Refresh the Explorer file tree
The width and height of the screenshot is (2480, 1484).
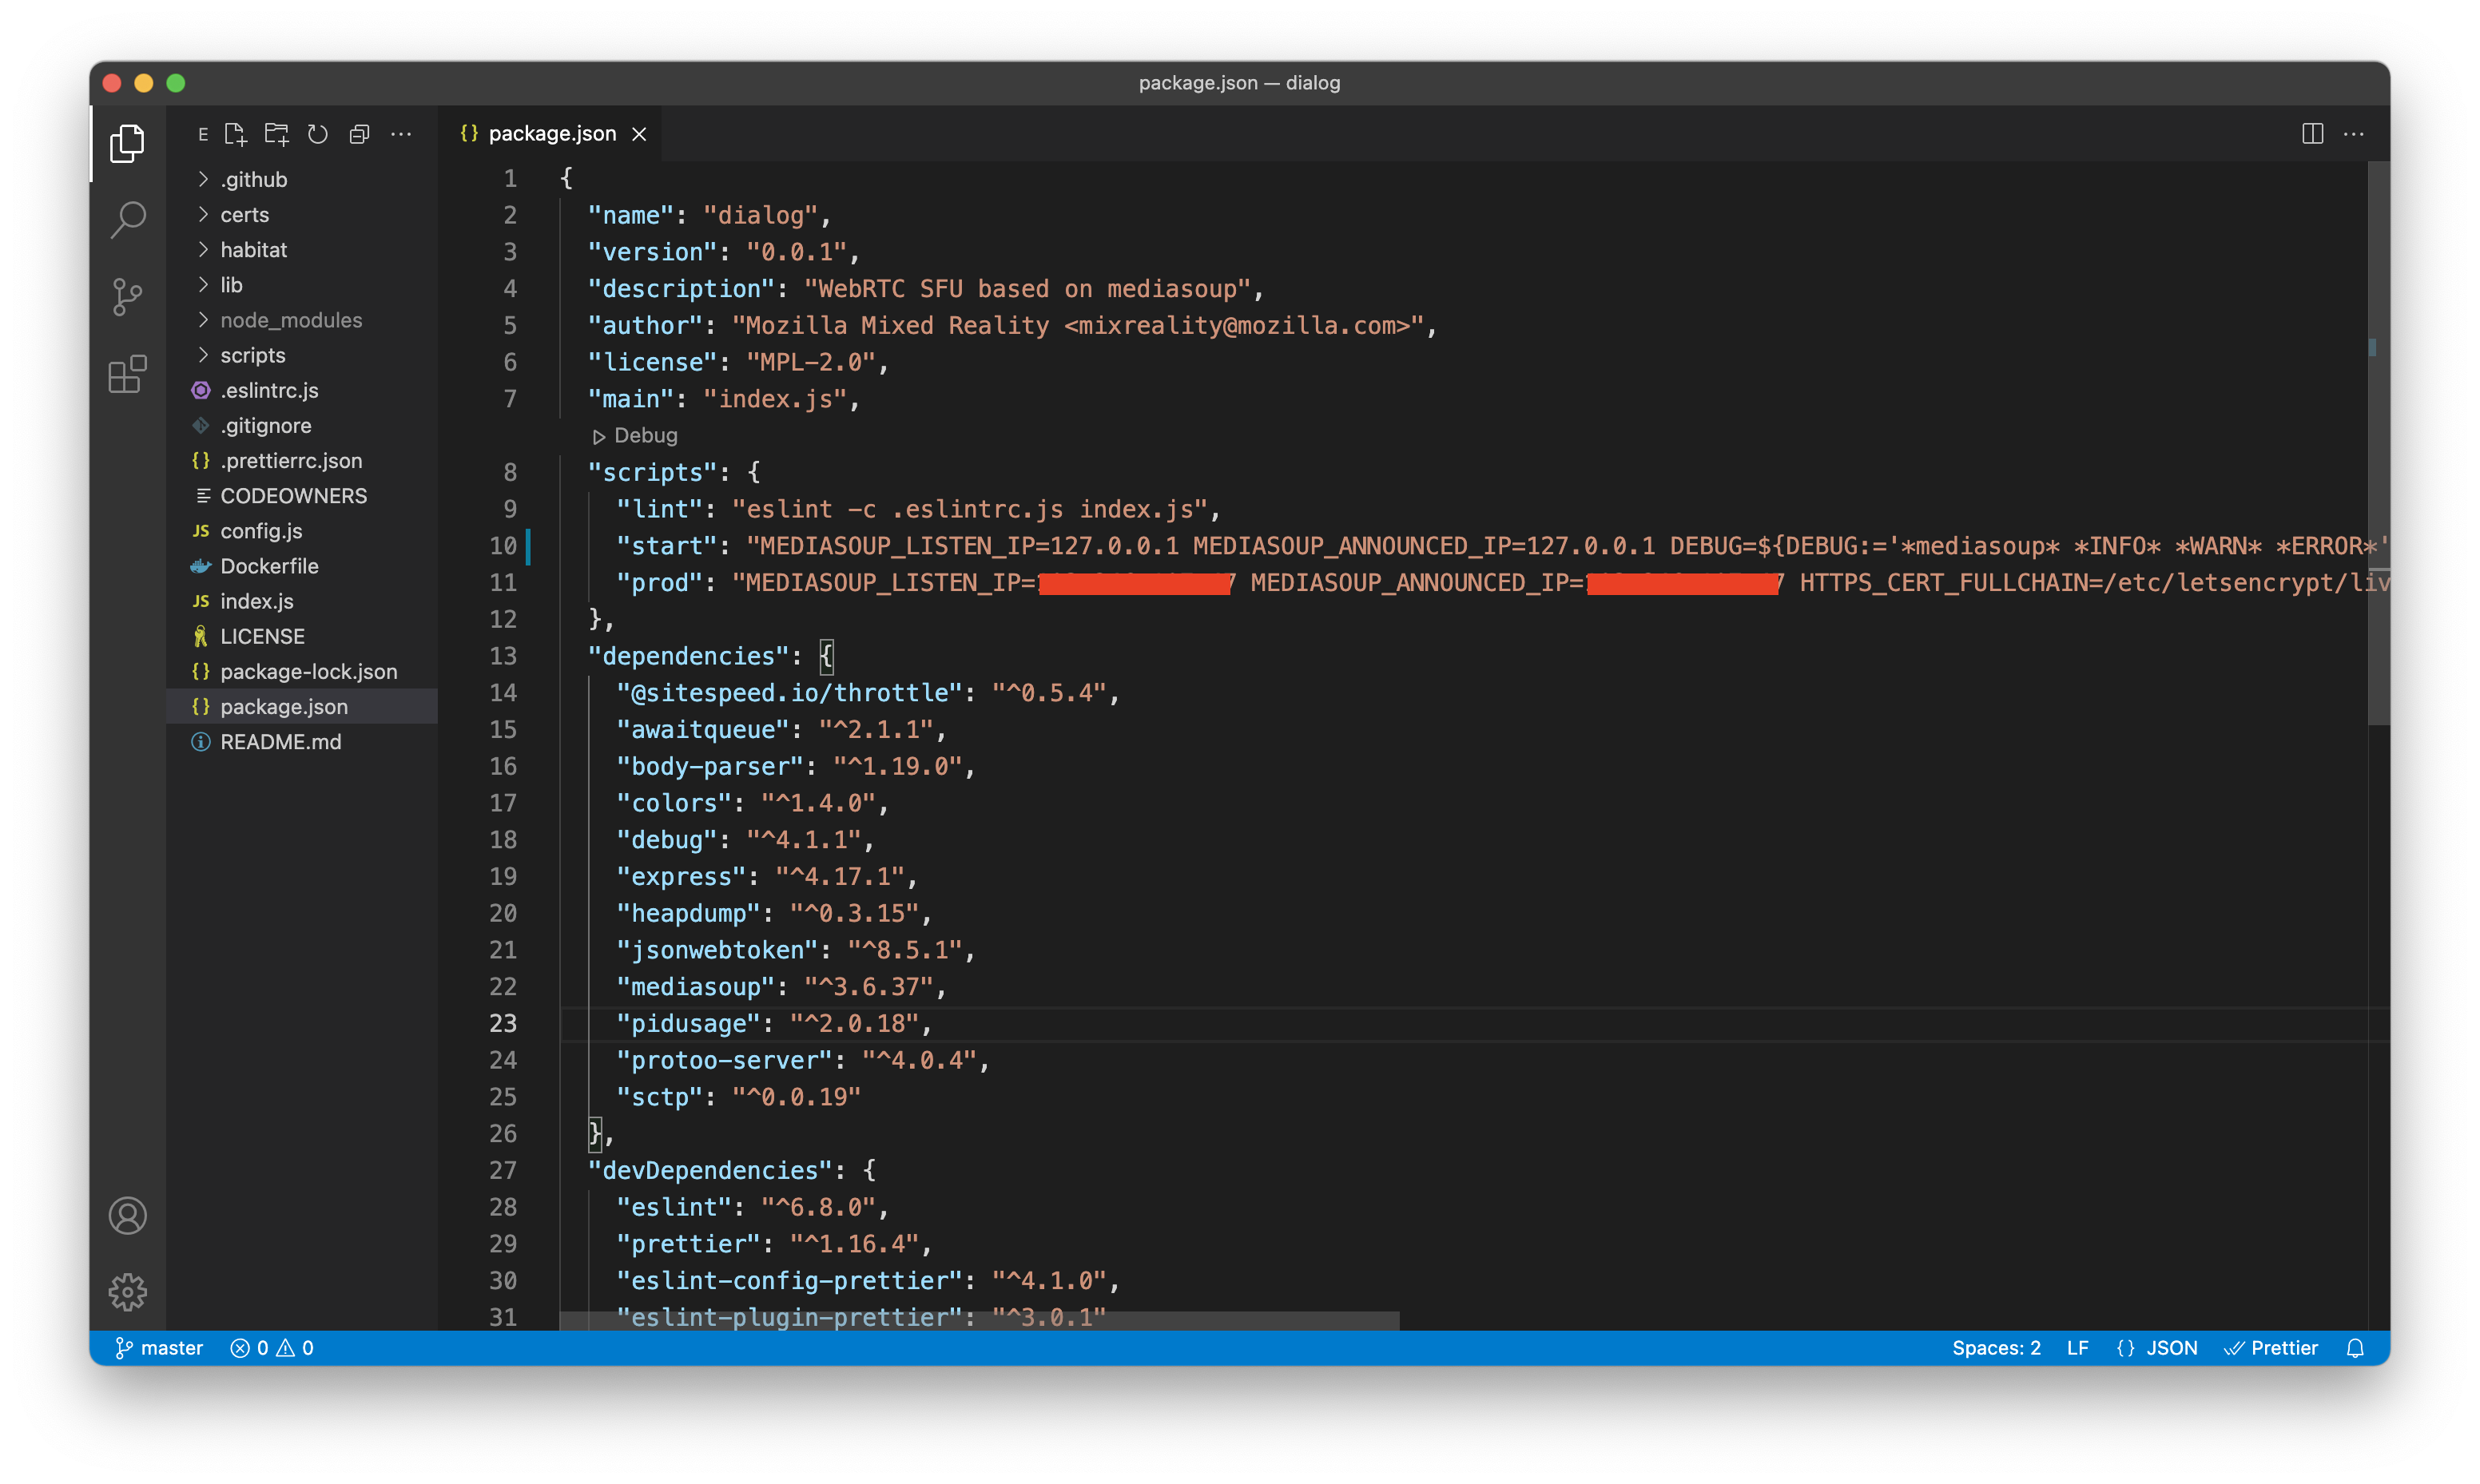tap(318, 134)
